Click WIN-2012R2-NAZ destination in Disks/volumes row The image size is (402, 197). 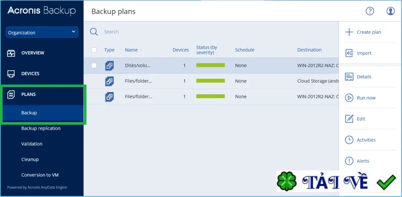[x=318, y=65]
